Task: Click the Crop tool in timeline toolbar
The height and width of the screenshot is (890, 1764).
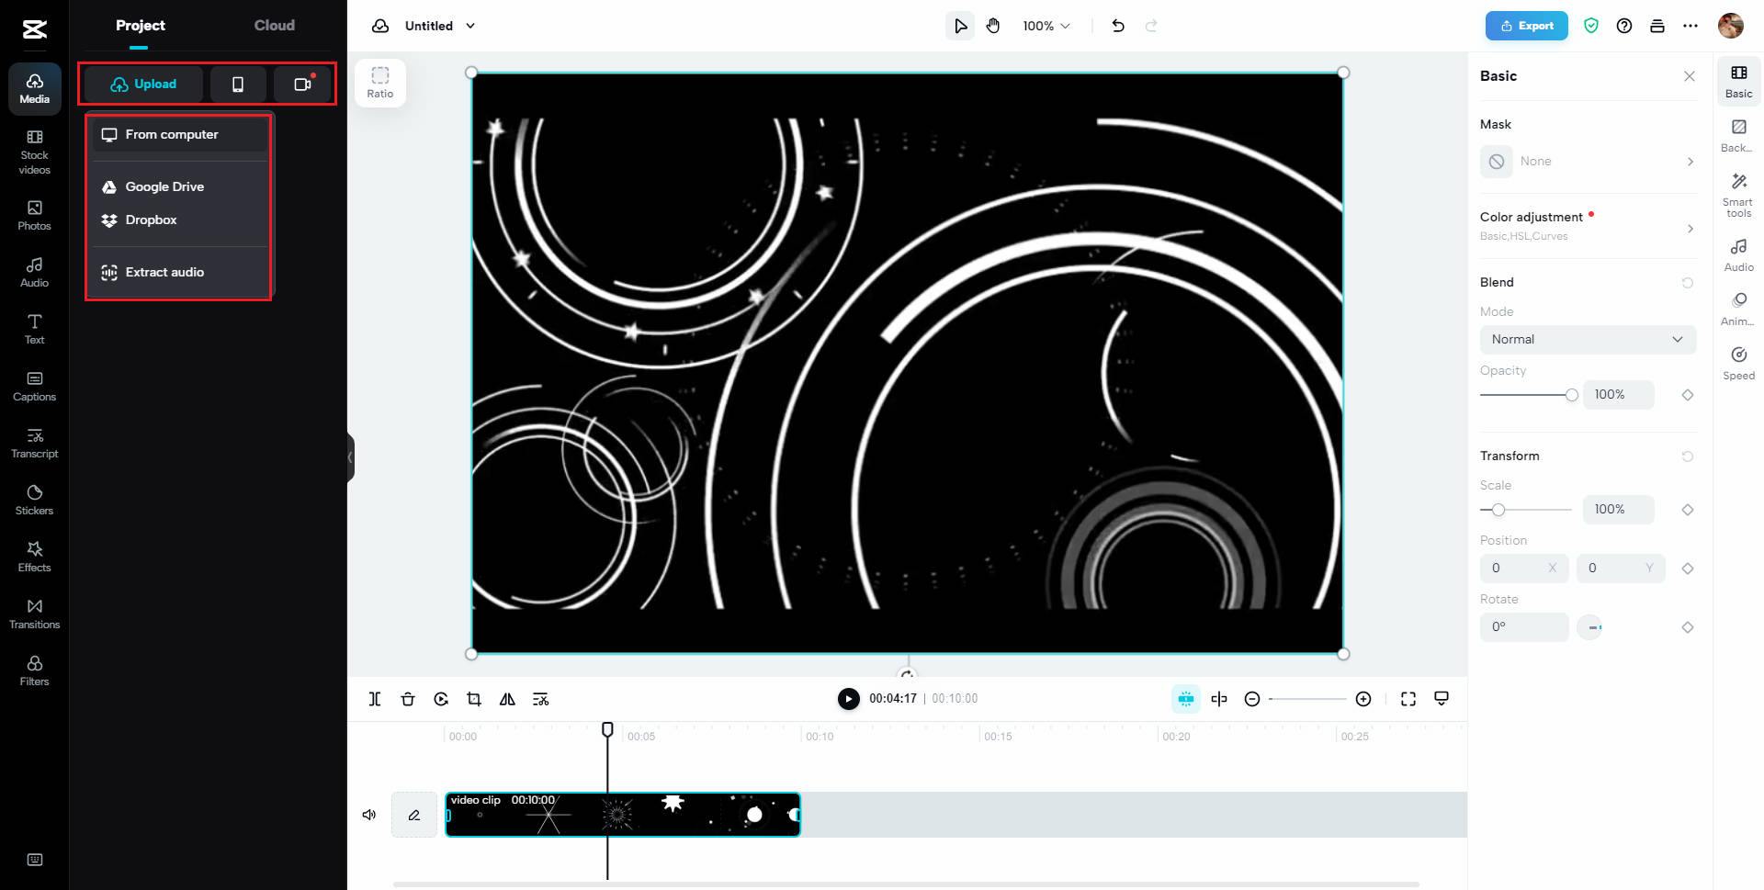Action: coord(474,699)
